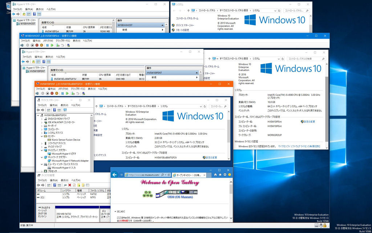Image resolution: width=372 pixels, height=233 pixels.
Task: Click Revert icon in HVSW10IPEnt VM toolbar
Action: (62, 45)
